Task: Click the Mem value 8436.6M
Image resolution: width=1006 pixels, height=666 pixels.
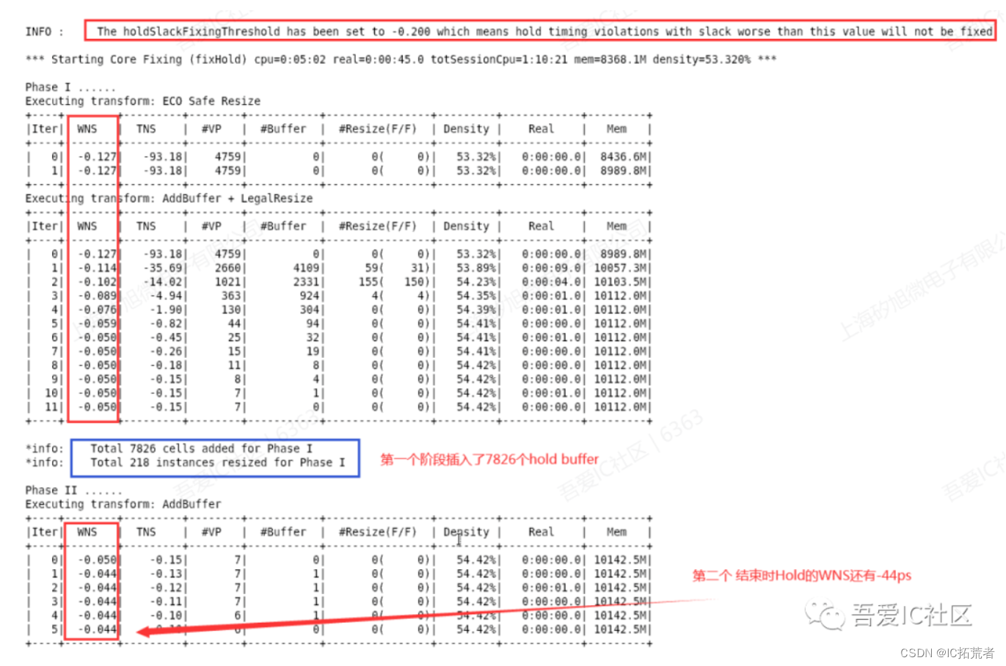Action: pyautogui.click(x=624, y=157)
